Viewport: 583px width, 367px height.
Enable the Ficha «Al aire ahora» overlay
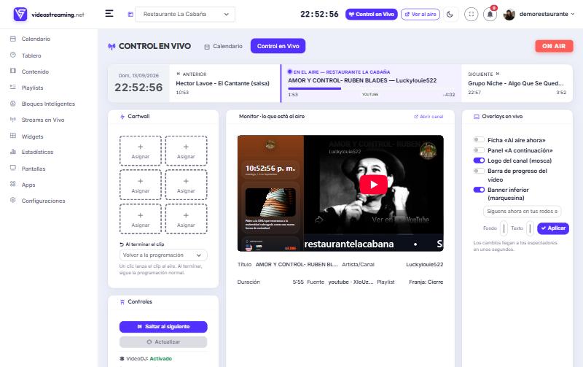[x=479, y=140]
